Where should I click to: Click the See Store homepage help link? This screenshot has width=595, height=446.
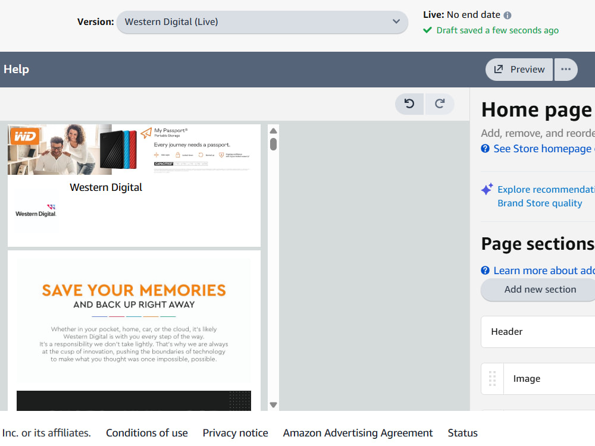point(544,149)
